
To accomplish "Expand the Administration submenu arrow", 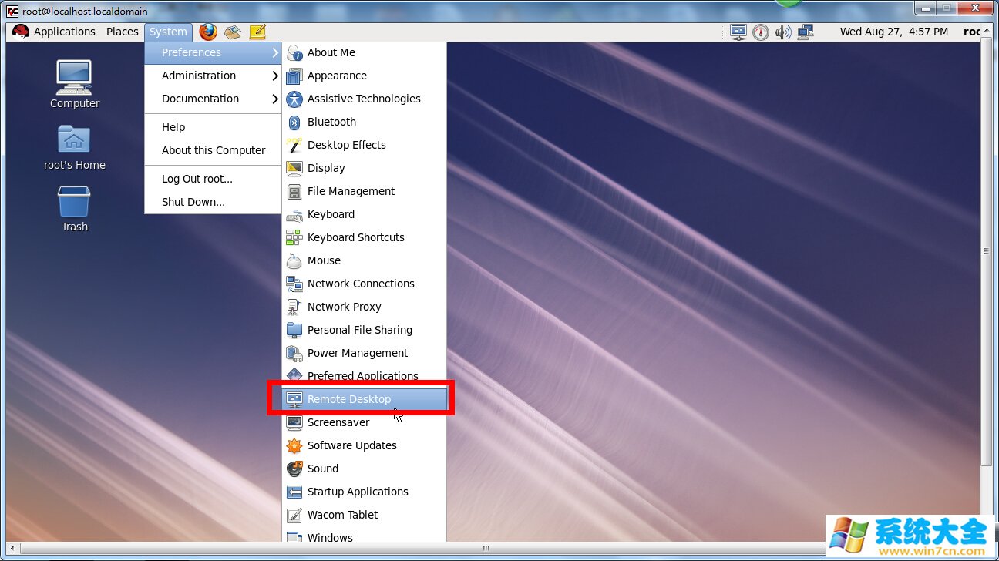I will pyautogui.click(x=275, y=76).
